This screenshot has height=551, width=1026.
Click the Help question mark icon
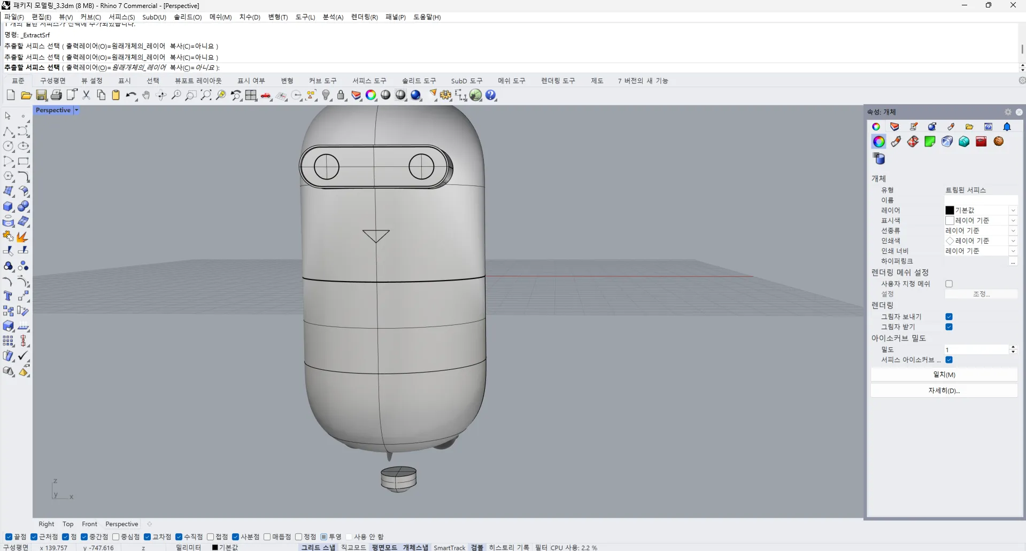click(491, 95)
